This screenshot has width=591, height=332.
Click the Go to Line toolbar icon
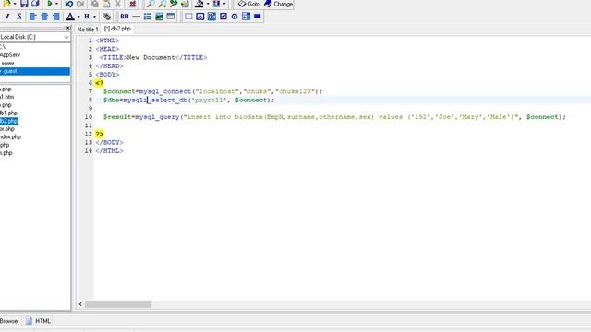pyautogui.click(x=185, y=4)
